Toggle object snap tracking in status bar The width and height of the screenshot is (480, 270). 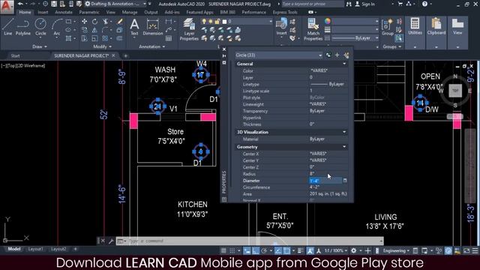pos(278,250)
